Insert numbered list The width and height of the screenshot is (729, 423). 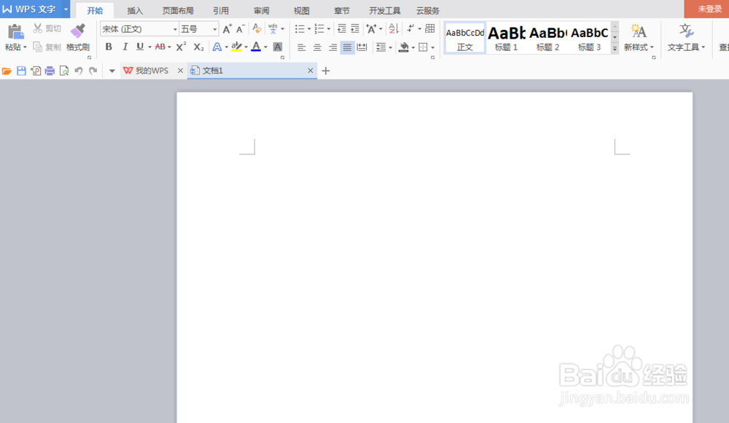coord(319,29)
